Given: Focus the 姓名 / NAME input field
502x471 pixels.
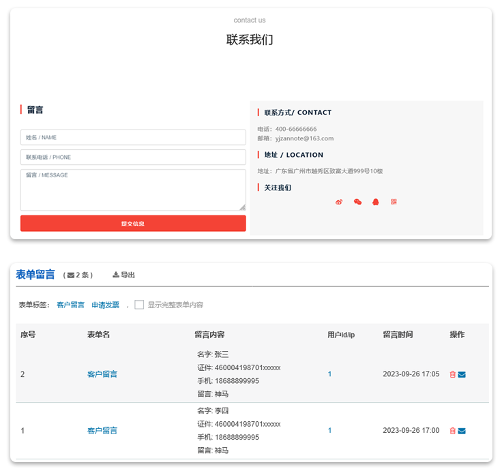Looking at the screenshot, I should coord(133,137).
